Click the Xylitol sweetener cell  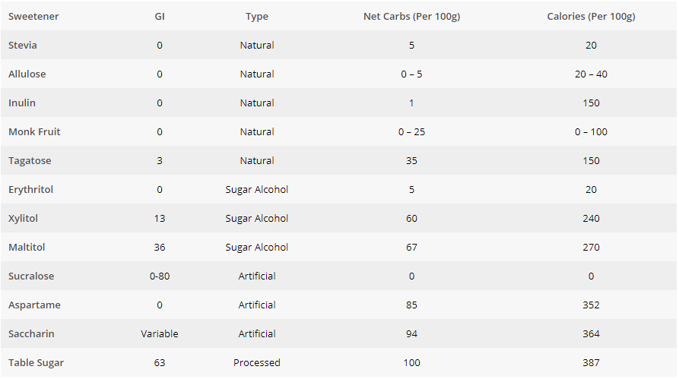pyautogui.click(x=23, y=218)
